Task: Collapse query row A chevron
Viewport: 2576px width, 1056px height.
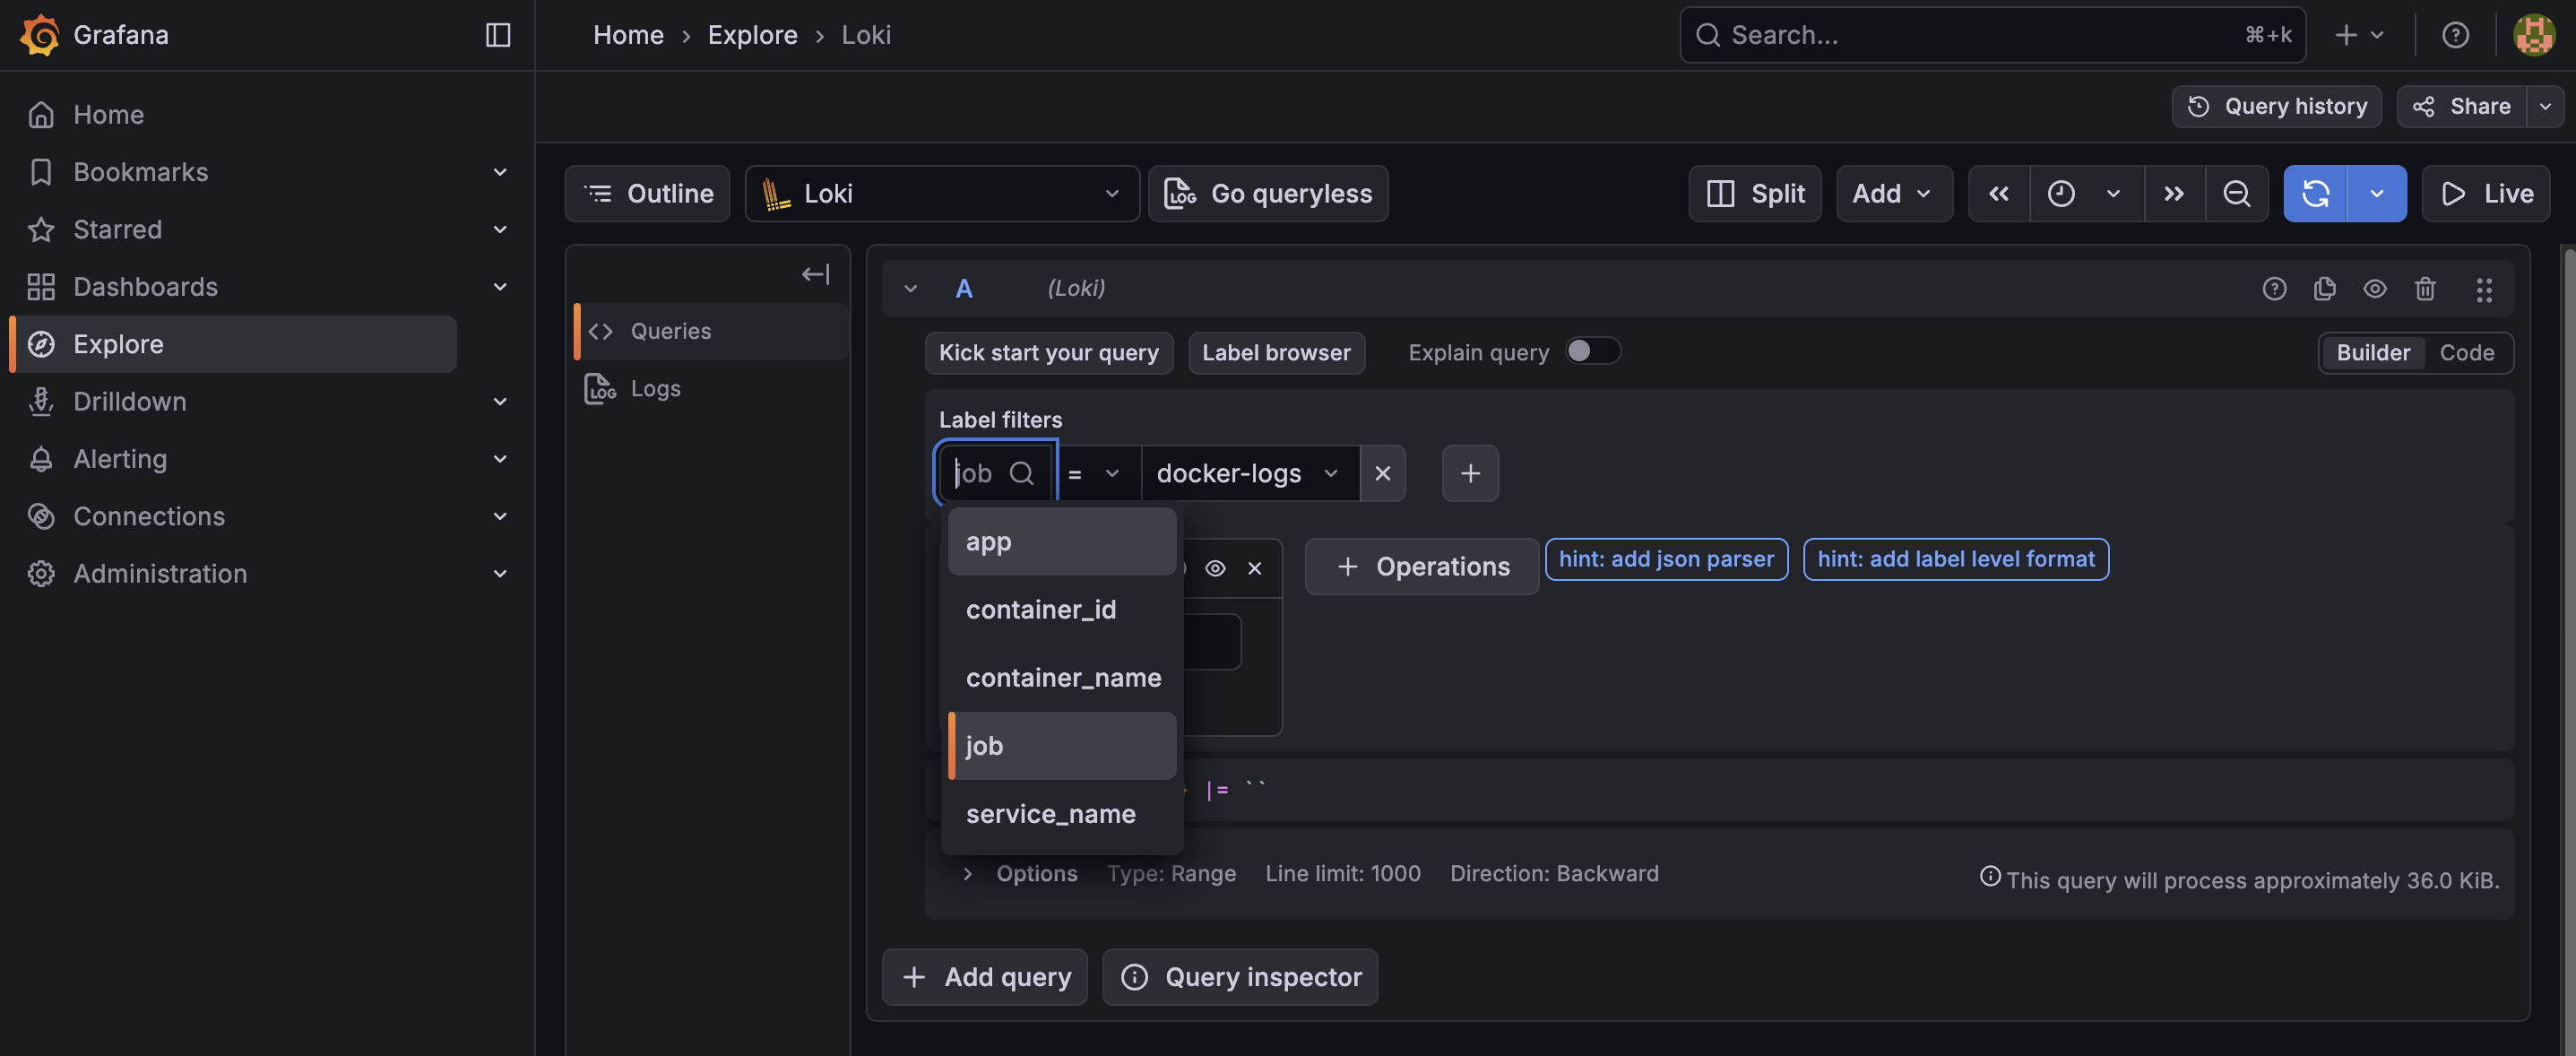Action: pyautogui.click(x=910, y=289)
